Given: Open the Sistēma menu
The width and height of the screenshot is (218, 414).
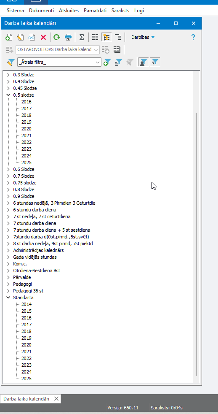Looking at the screenshot, I should coord(15,11).
